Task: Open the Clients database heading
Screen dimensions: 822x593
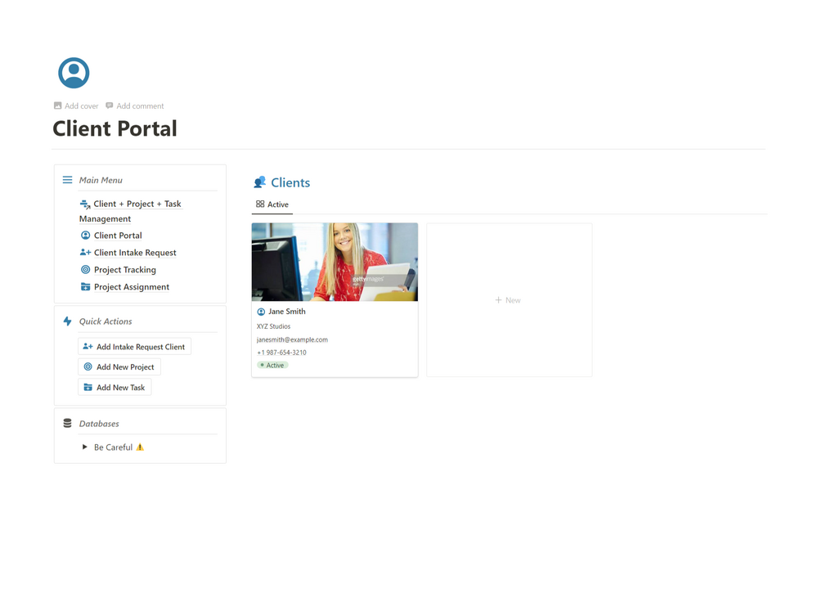Action: pyautogui.click(x=290, y=182)
